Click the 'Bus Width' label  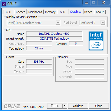click(x=65, y=77)
